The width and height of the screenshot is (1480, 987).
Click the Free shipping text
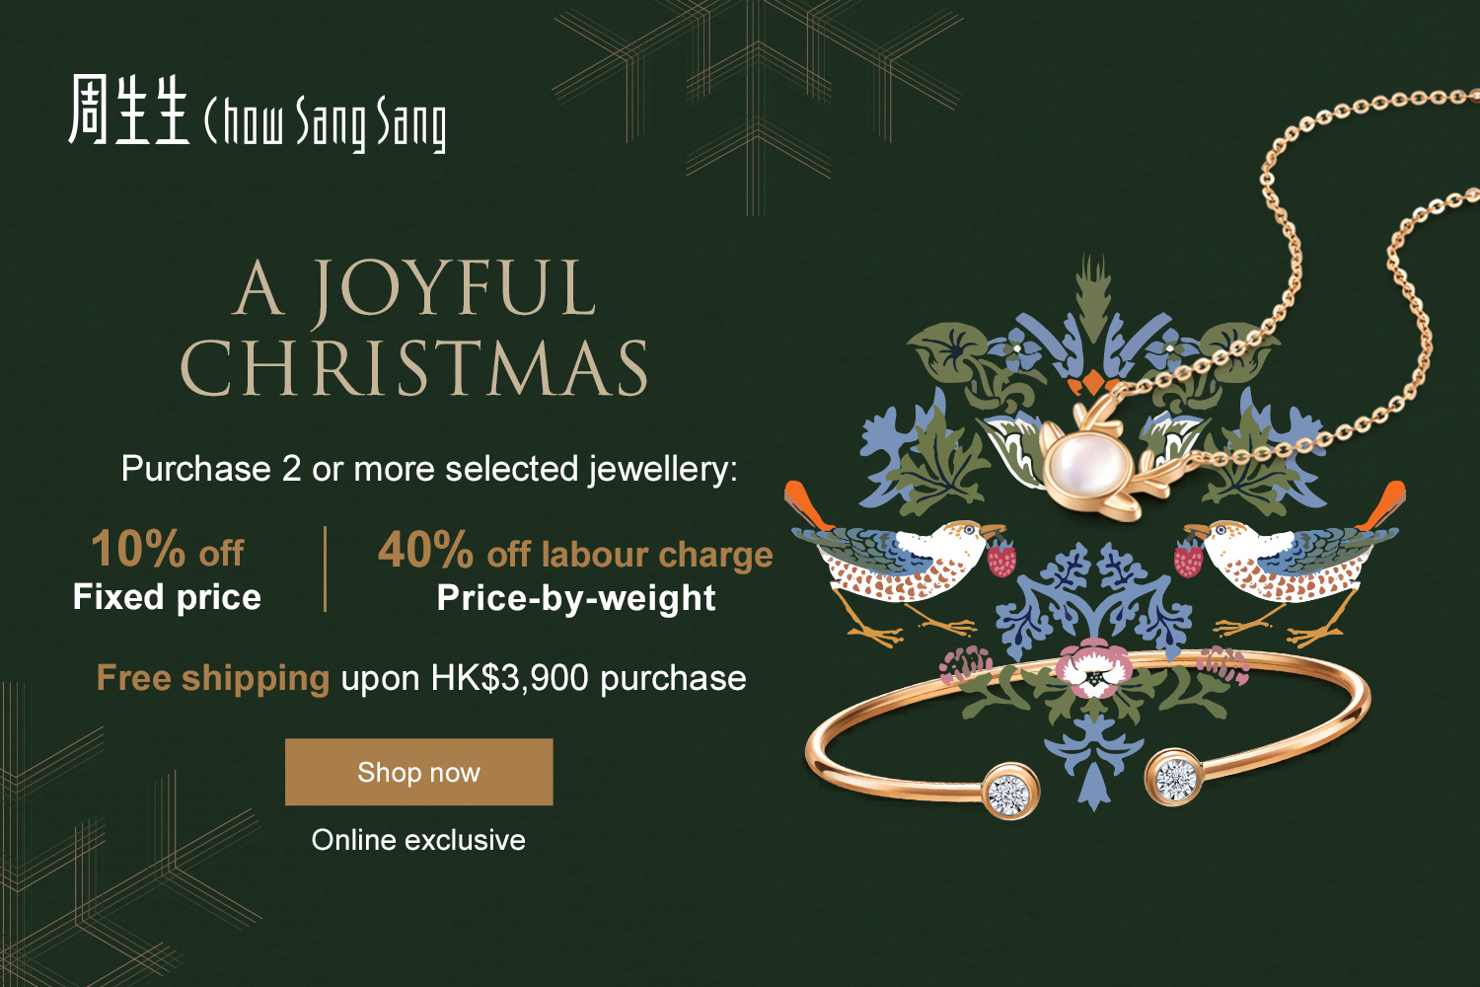point(213,678)
